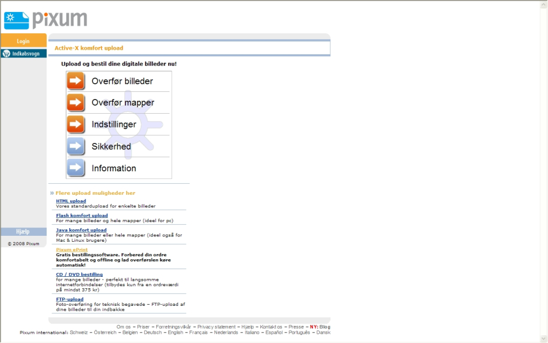Click the Kontakt os footer link

[x=271, y=327]
